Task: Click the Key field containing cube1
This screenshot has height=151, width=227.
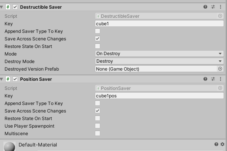Action: (x=159, y=23)
